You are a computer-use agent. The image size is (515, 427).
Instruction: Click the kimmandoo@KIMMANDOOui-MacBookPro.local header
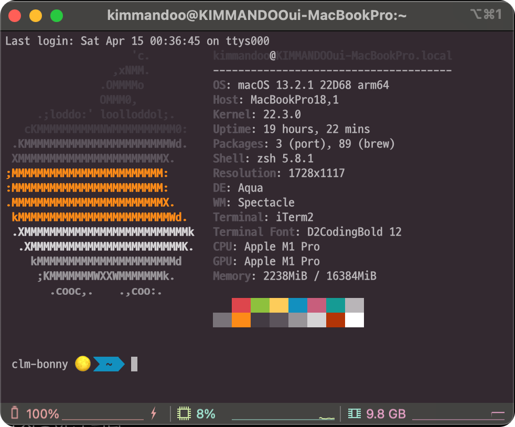click(x=332, y=56)
